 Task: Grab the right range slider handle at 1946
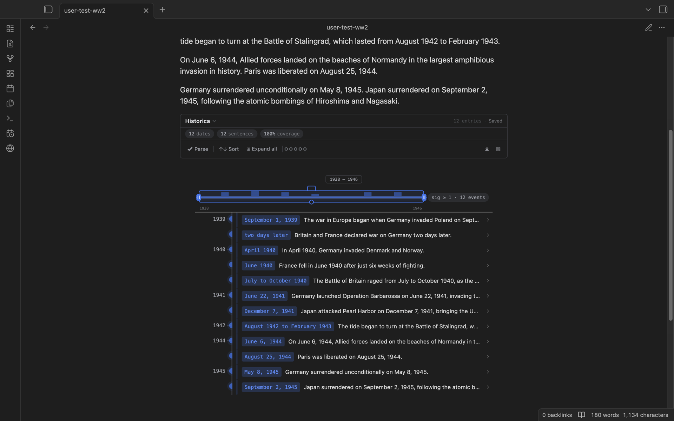tap(424, 198)
